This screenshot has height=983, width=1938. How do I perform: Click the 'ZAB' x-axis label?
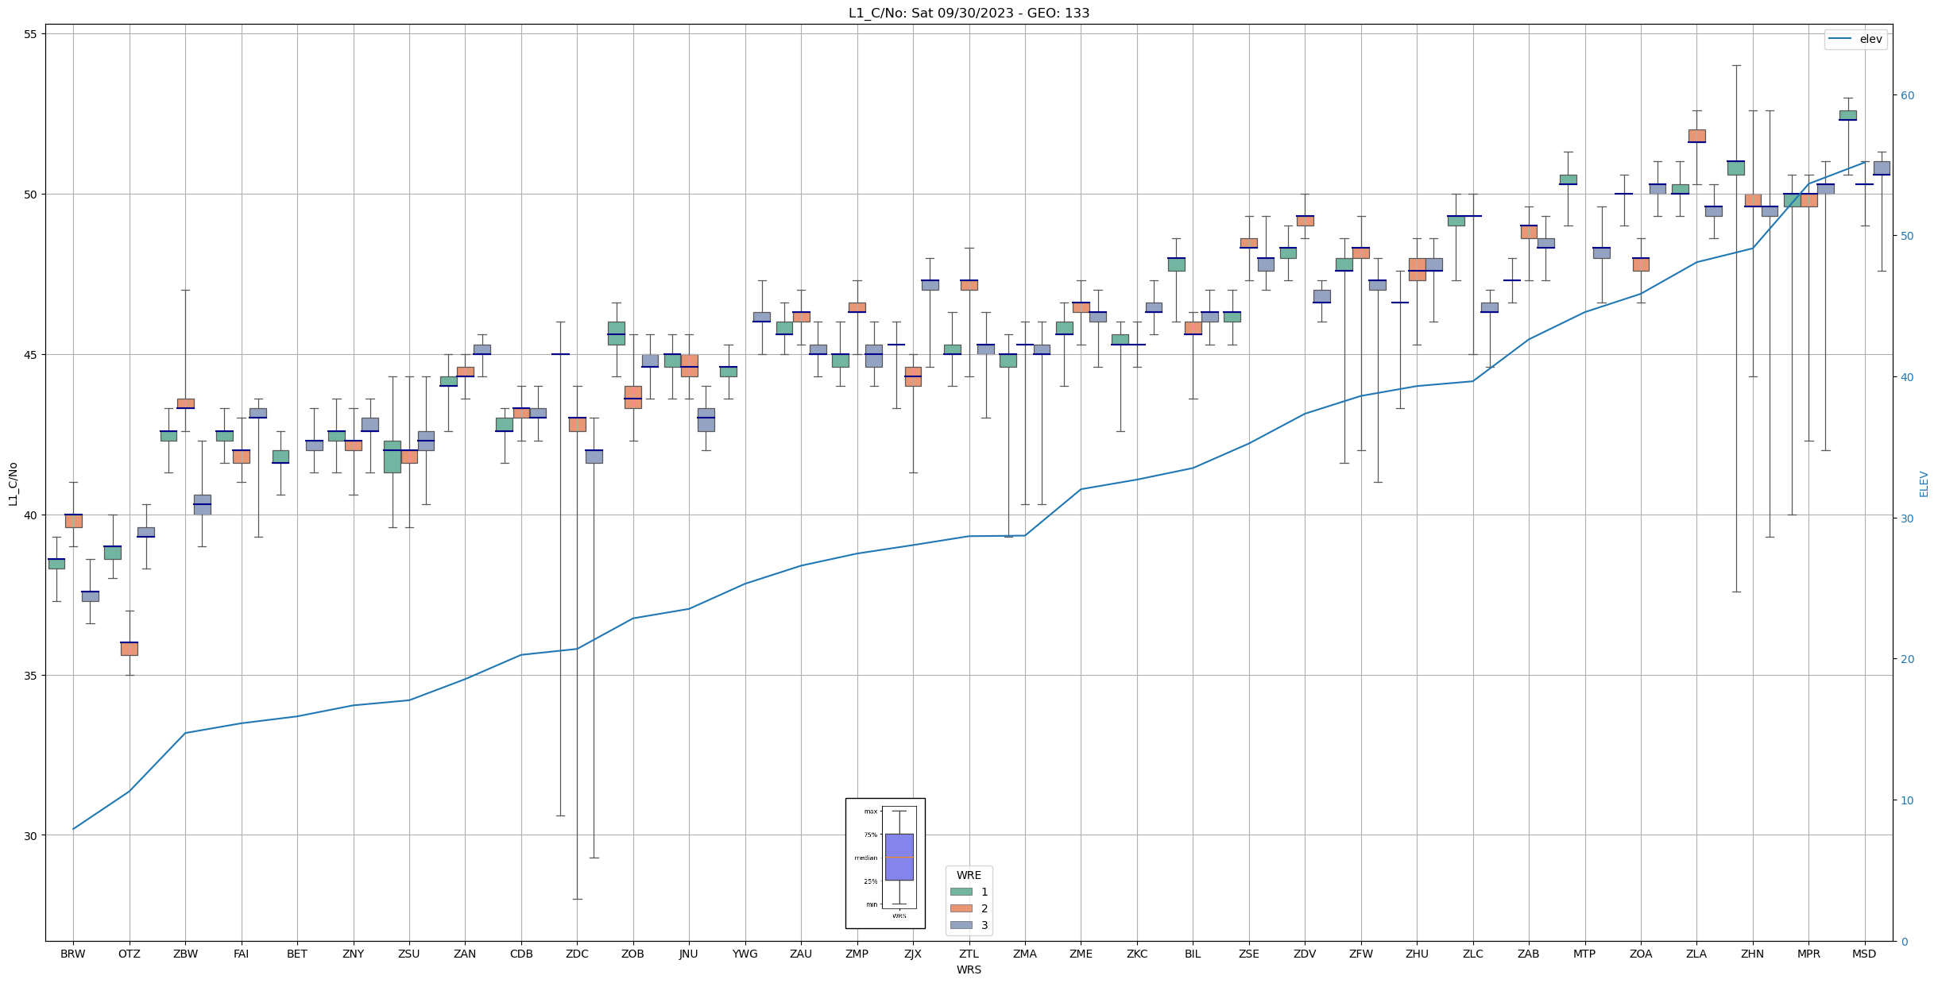pyautogui.click(x=1529, y=954)
